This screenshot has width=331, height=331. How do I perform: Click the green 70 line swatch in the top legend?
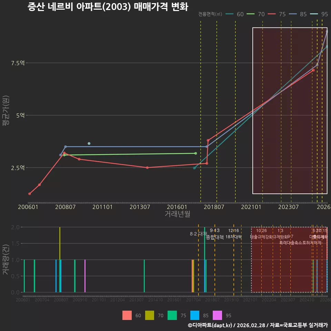pyautogui.click(x=251, y=14)
